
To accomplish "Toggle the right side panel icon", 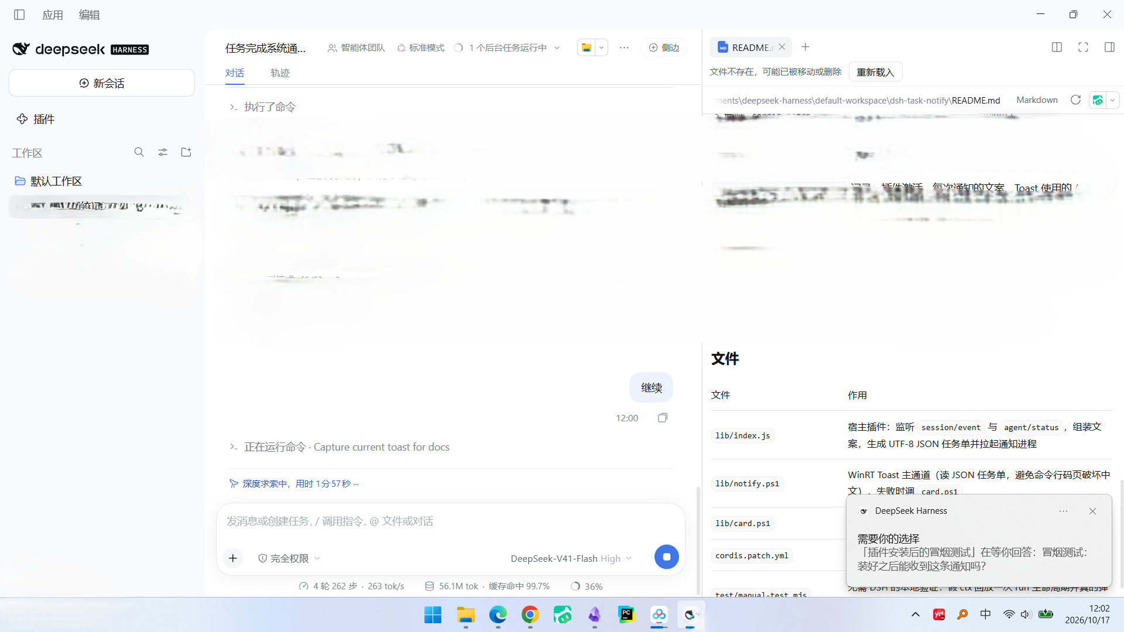I will (x=1109, y=47).
